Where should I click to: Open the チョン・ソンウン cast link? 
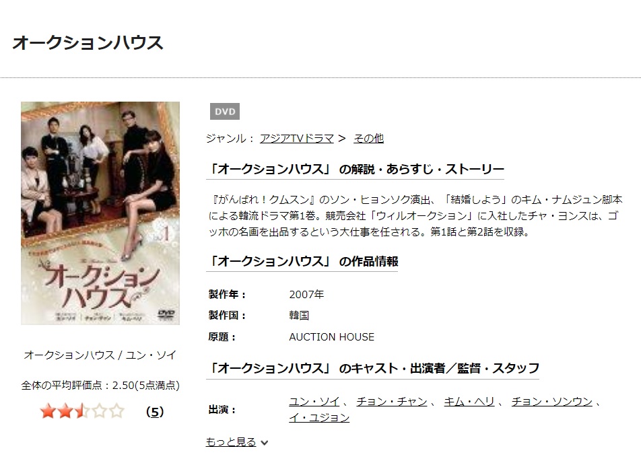pos(552,402)
